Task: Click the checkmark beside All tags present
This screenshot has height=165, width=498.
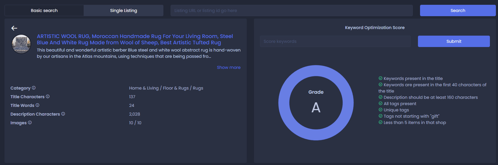Action: (x=380, y=103)
